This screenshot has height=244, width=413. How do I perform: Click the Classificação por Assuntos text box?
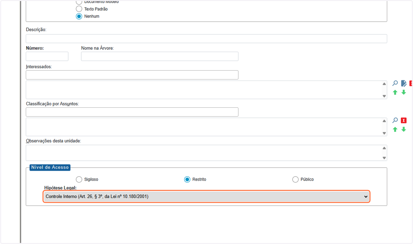click(132, 112)
